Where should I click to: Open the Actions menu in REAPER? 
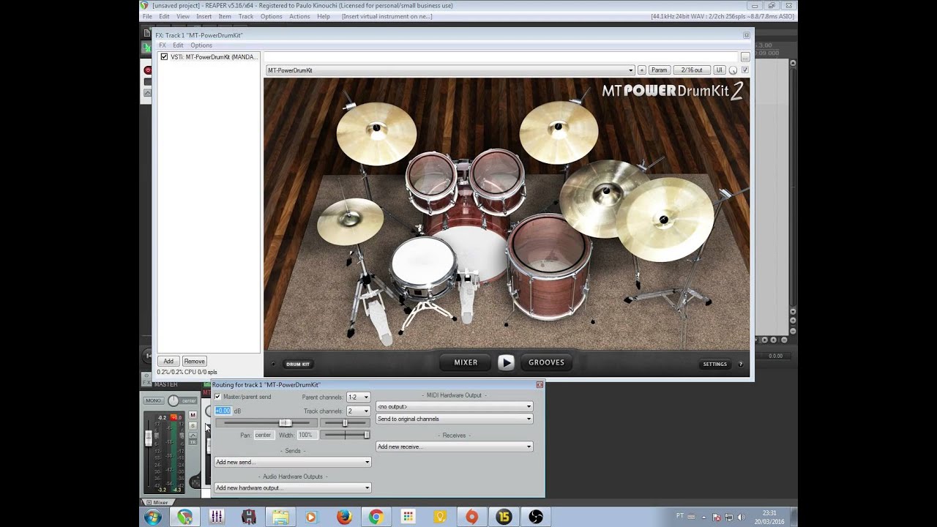coord(299,16)
